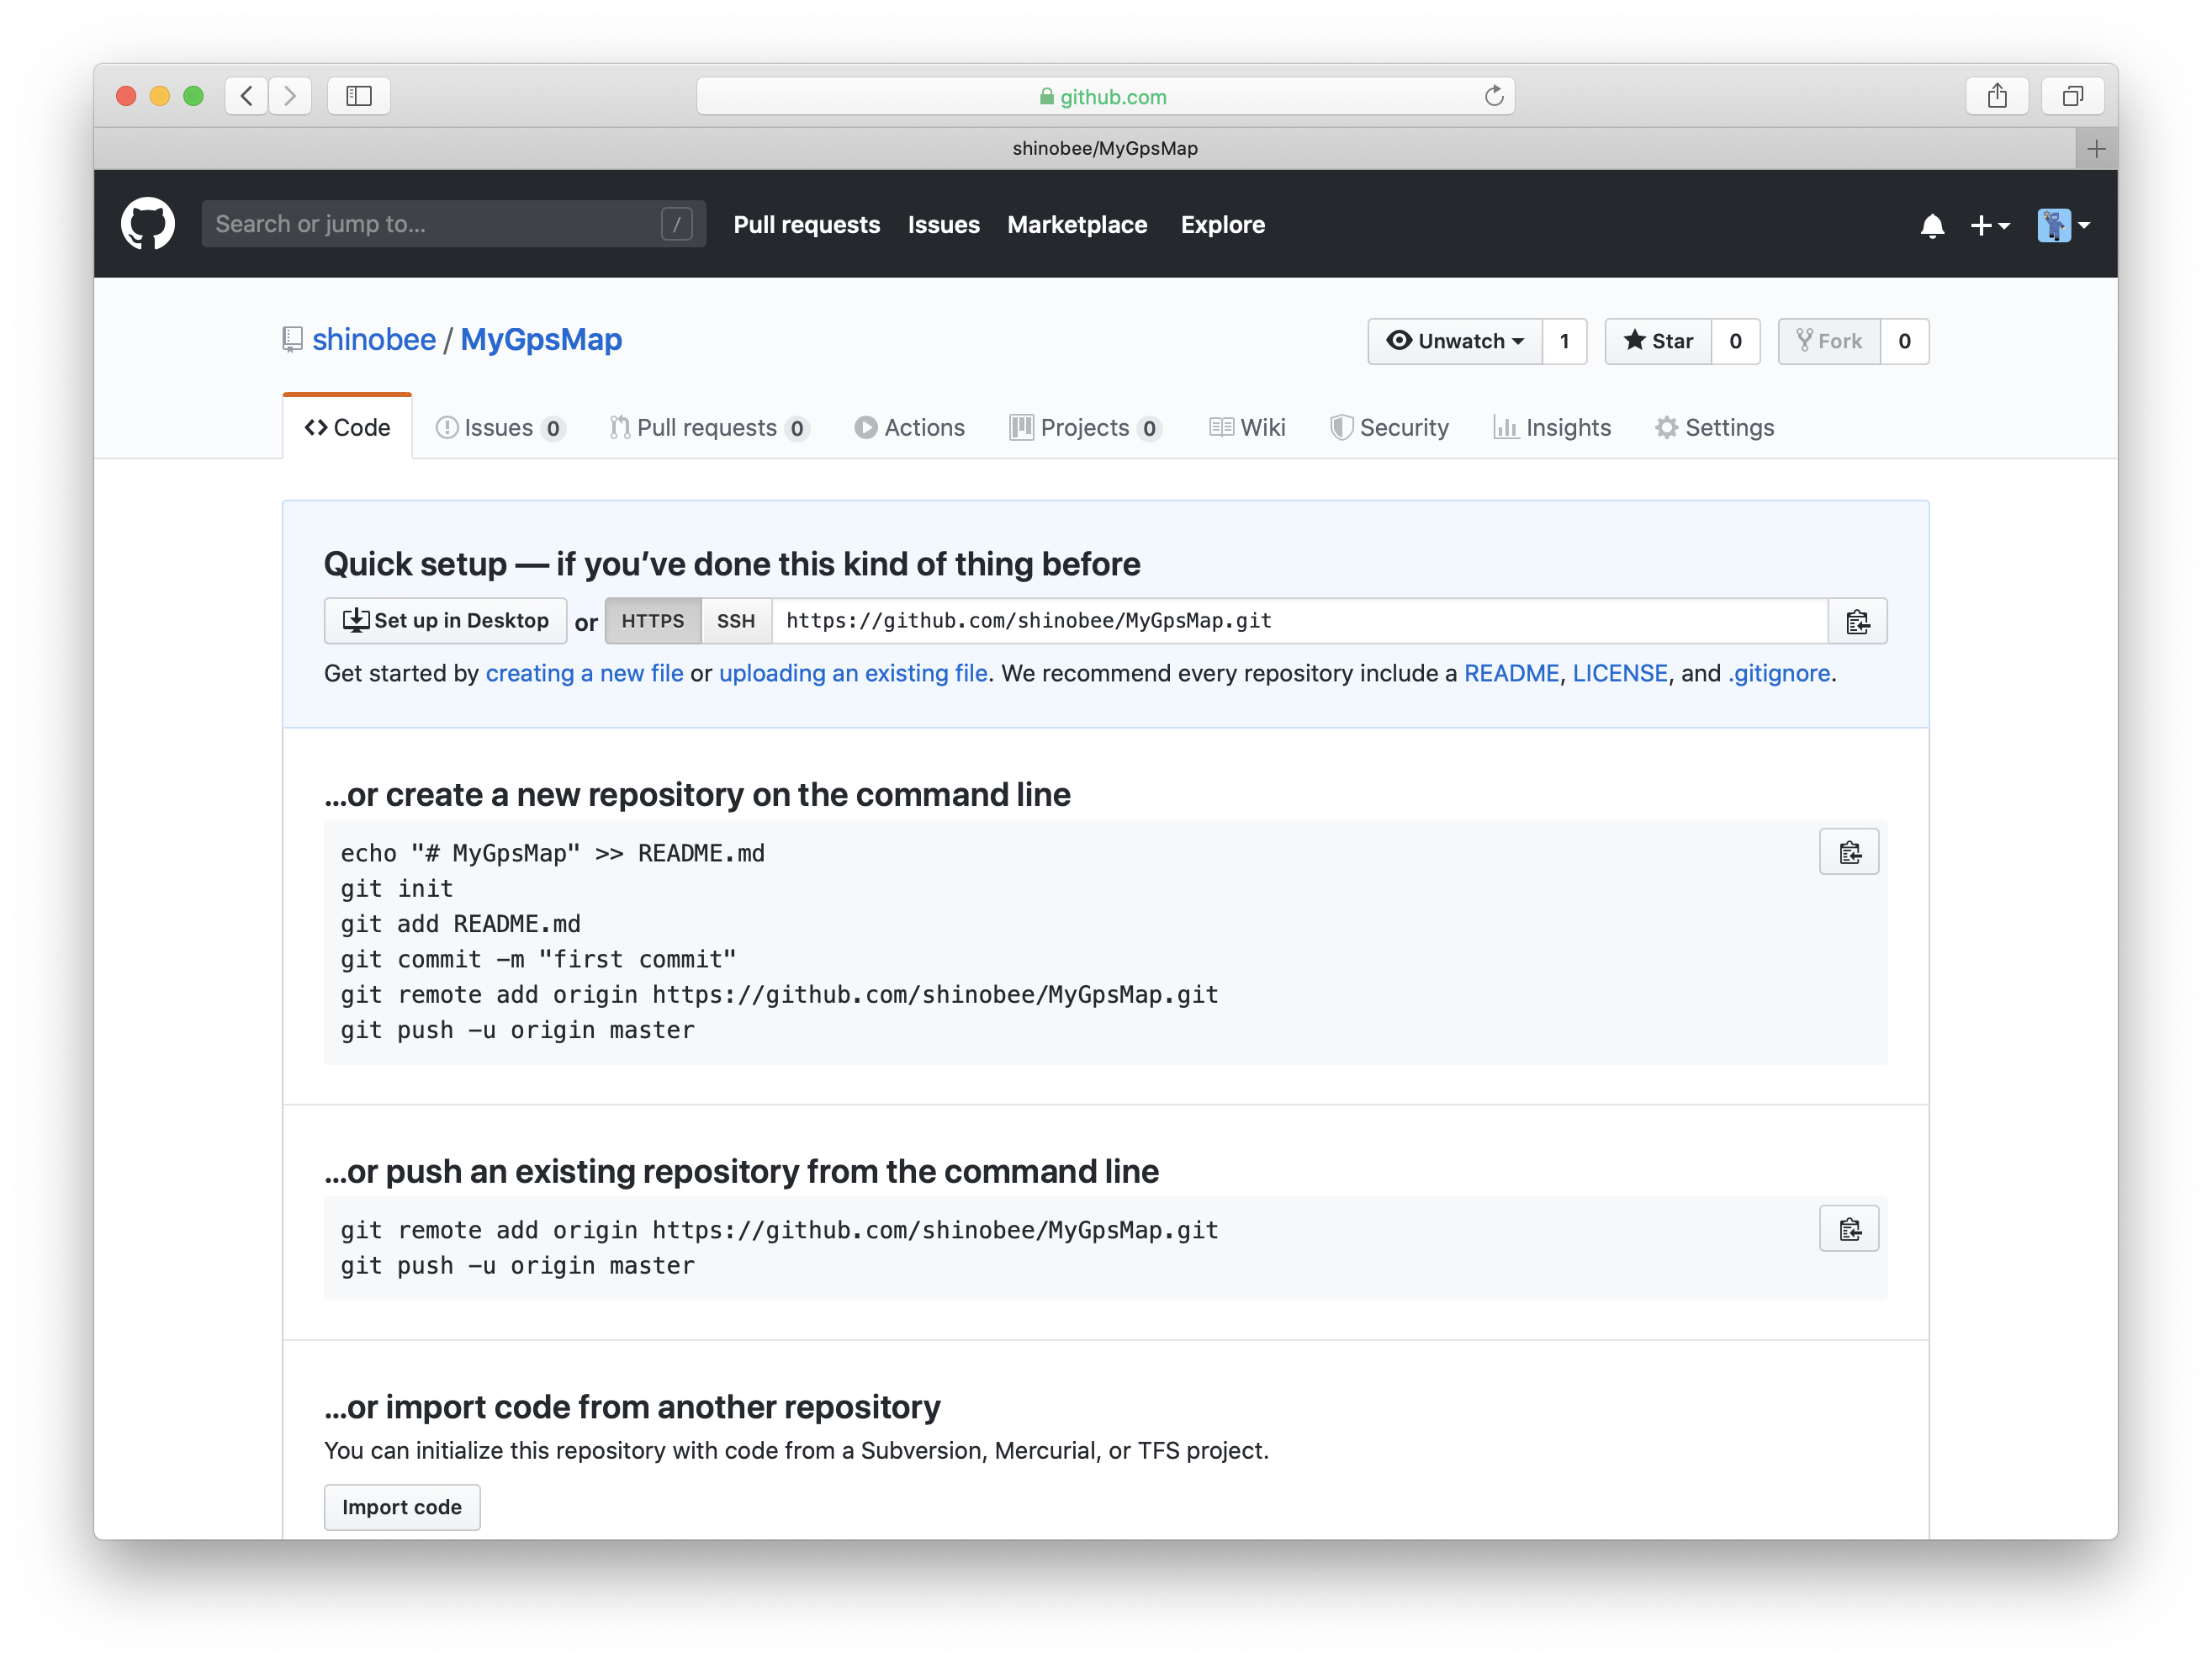Open Settings via the gear icon
The width and height of the screenshot is (2212, 1664).
1666,427
